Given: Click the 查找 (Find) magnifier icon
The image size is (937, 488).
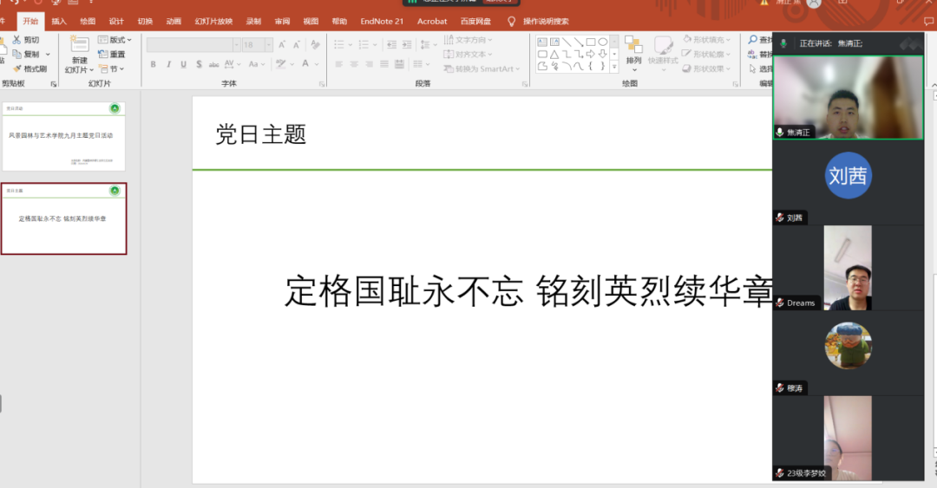Looking at the screenshot, I should pos(753,40).
